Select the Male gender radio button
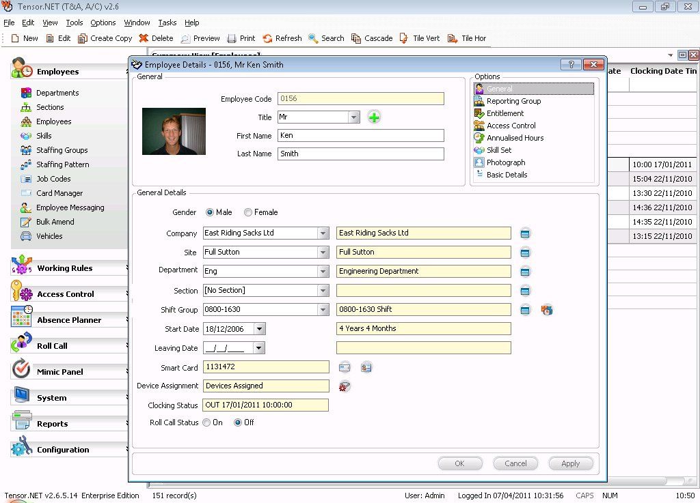Screen dimensions: 700x503 [x=209, y=212]
